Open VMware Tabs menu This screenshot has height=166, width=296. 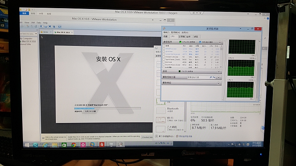(x=39, y=23)
